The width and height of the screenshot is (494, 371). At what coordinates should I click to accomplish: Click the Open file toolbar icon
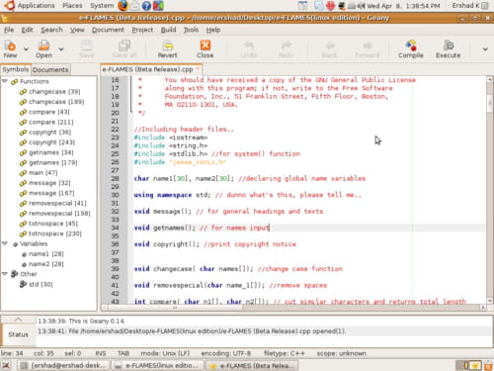coord(43,49)
